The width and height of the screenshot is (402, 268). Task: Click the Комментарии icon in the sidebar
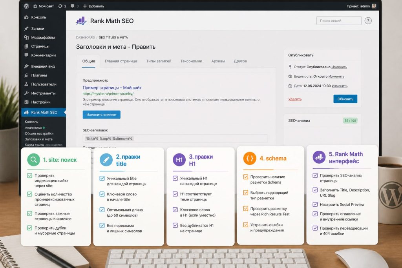coord(26,55)
